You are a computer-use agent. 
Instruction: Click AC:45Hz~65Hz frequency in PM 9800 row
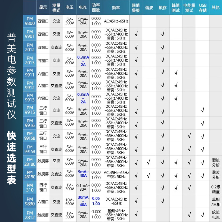click(x=116, y=21)
